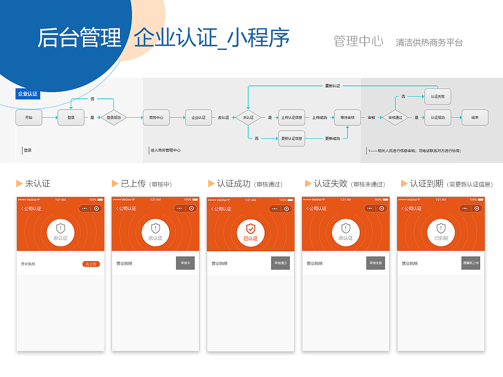Click the 企业认证 flowchart process node
Viewport: 503px width, 377px height.
pos(199,118)
